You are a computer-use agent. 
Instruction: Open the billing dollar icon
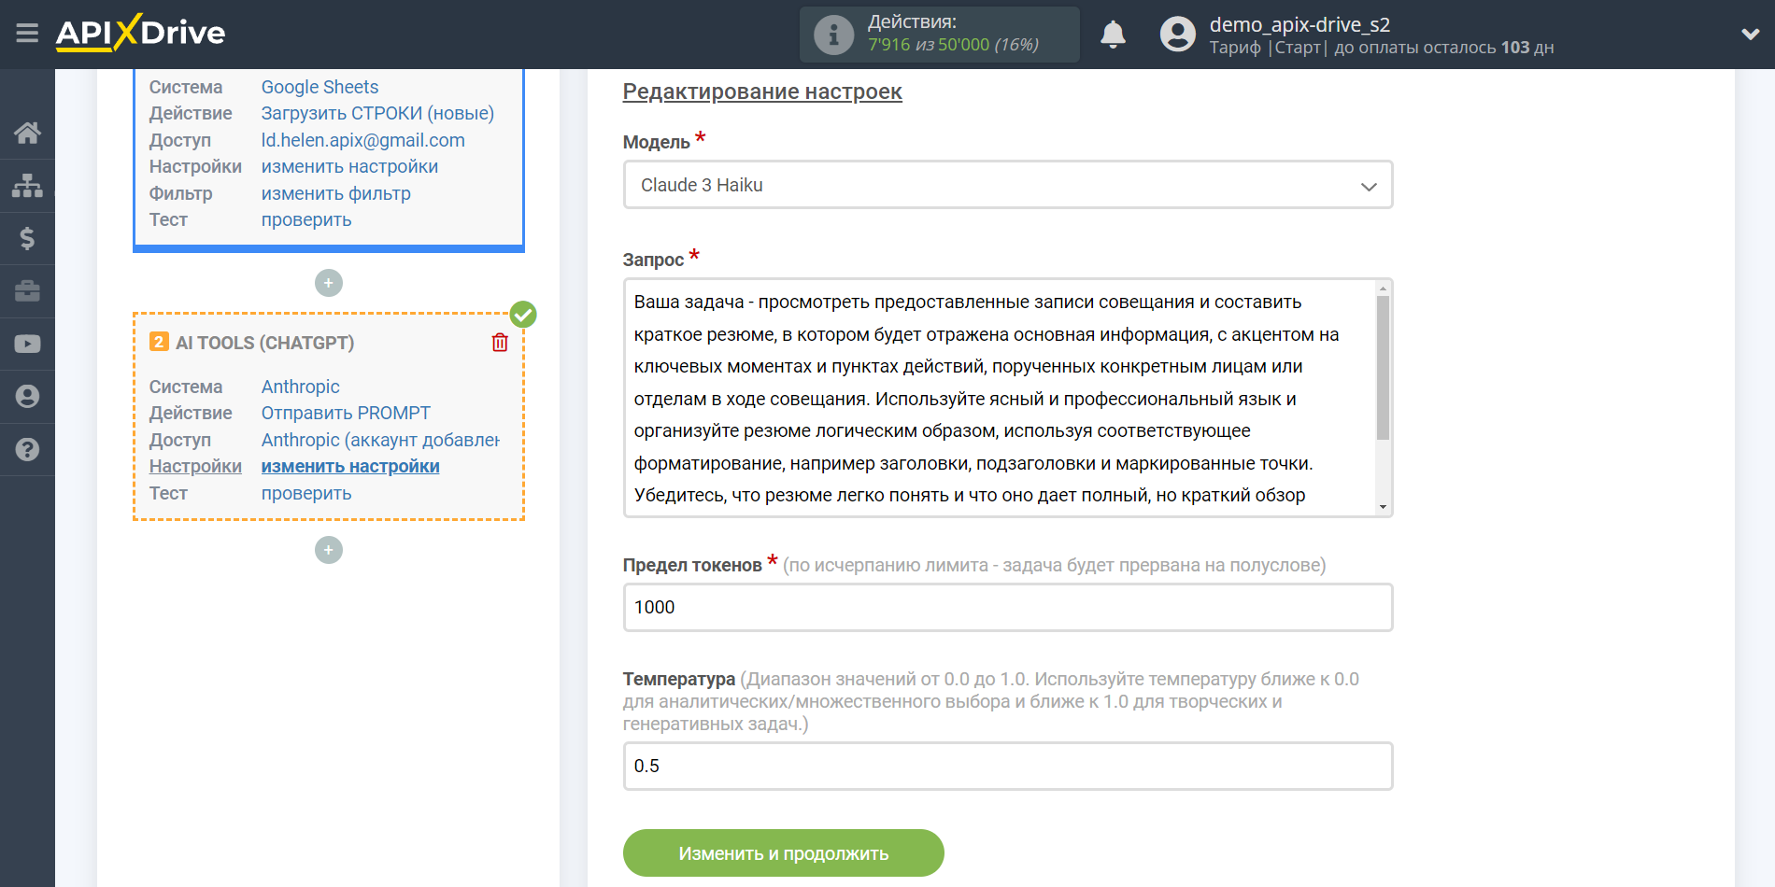(27, 238)
